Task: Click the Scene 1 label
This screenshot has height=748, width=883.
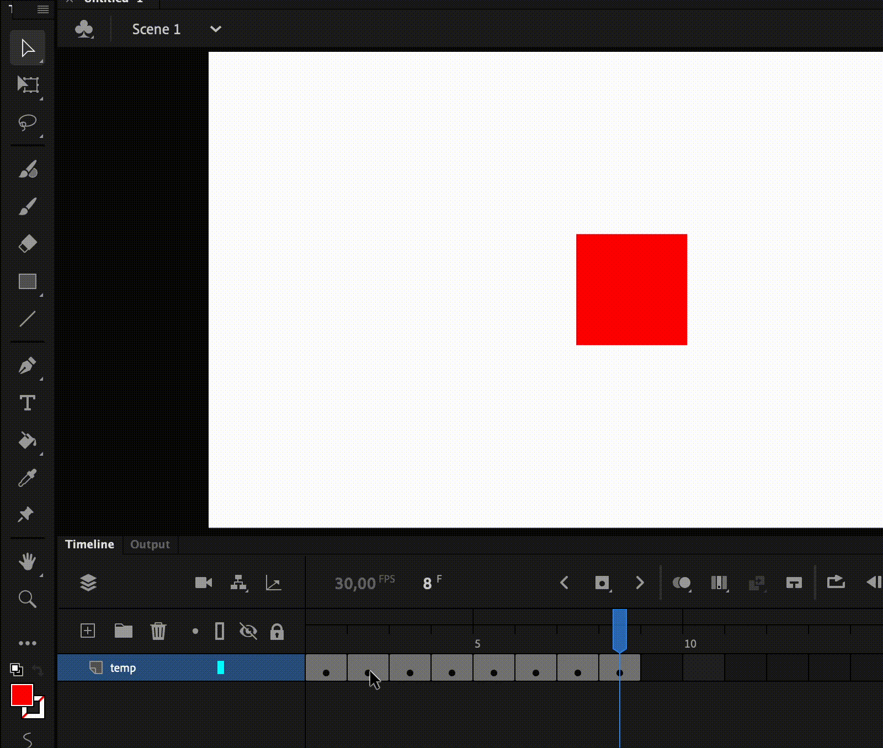Action: [x=156, y=29]
